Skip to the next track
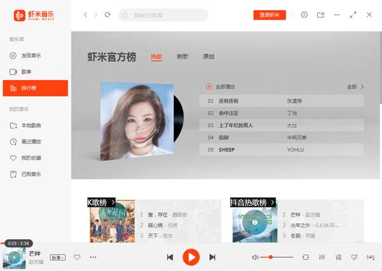This screenshot has height=271, width=382. click(x=213, y=257)
